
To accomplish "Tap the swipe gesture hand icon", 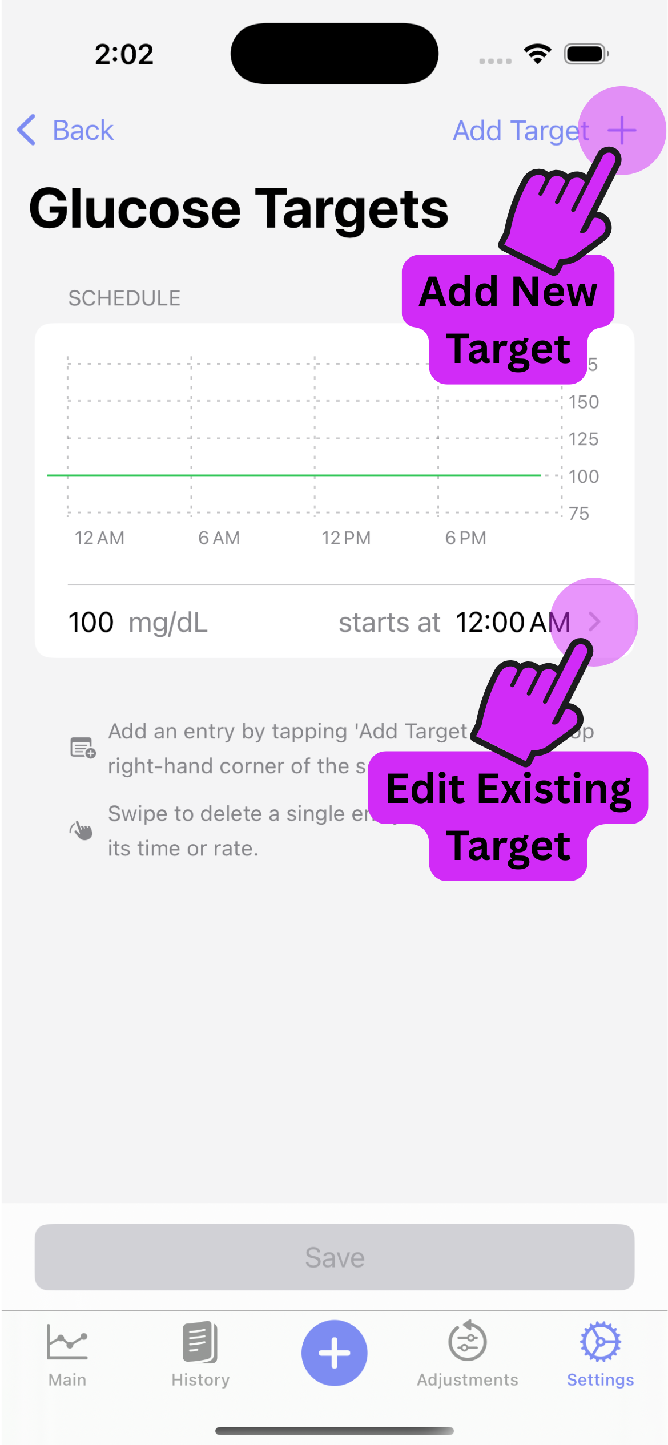I will tap(82, 830).
